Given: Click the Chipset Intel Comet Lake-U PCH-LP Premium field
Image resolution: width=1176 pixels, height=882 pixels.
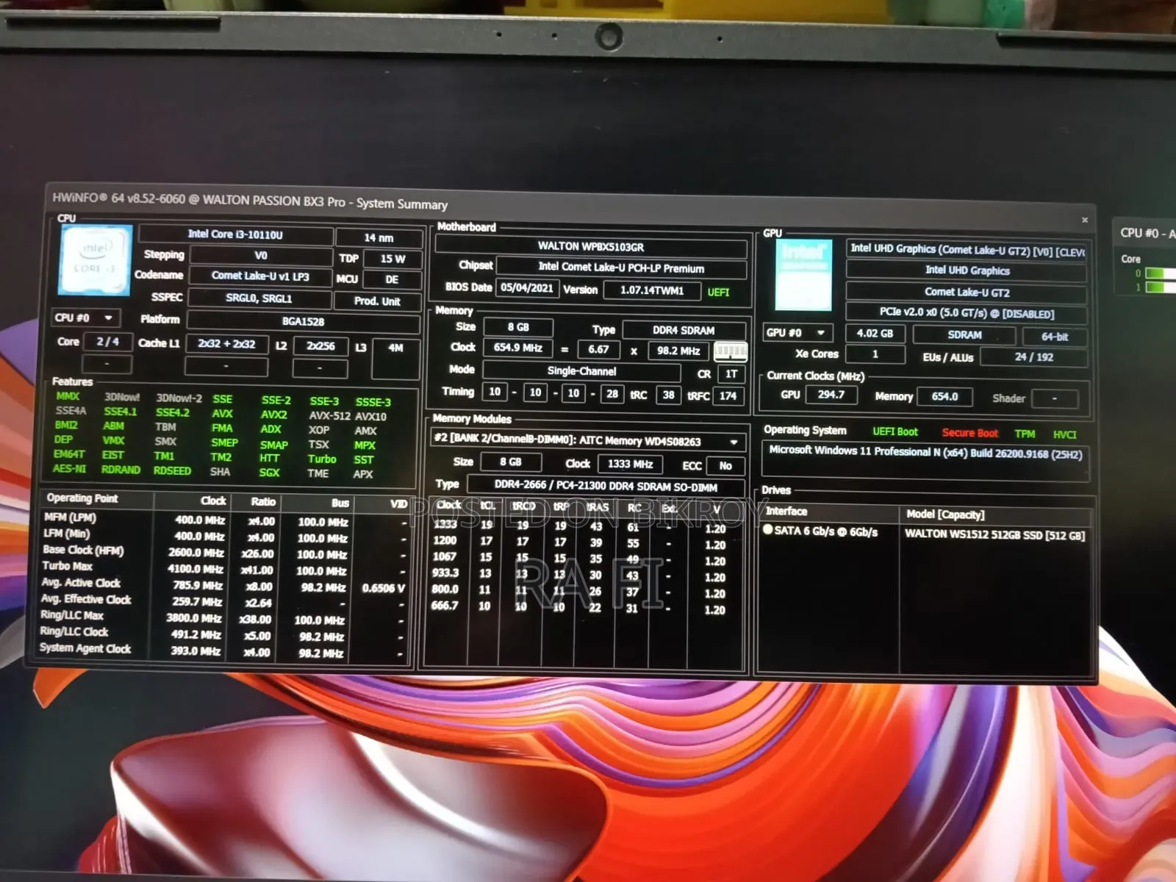Looking at the screenshot, I should (x=621, y=268).
